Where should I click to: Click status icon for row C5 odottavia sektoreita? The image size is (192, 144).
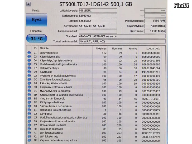point(29,117)
